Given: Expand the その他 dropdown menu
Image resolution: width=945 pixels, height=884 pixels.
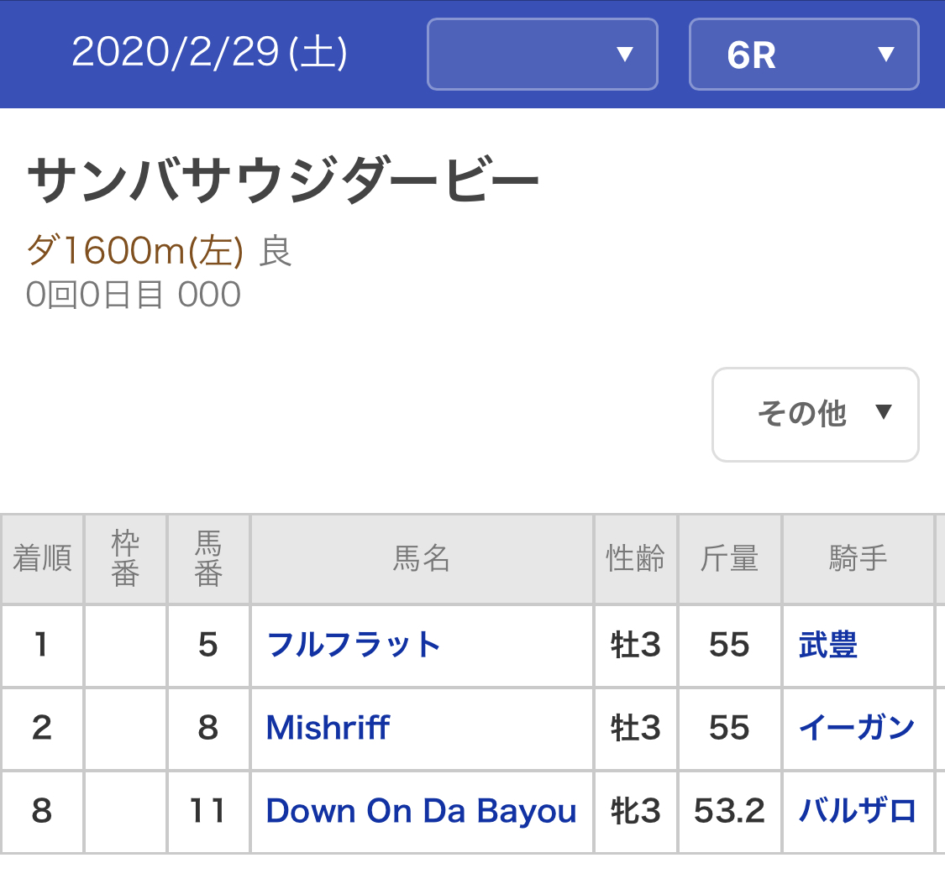Looking at the screenshot, I should point(815,414).
